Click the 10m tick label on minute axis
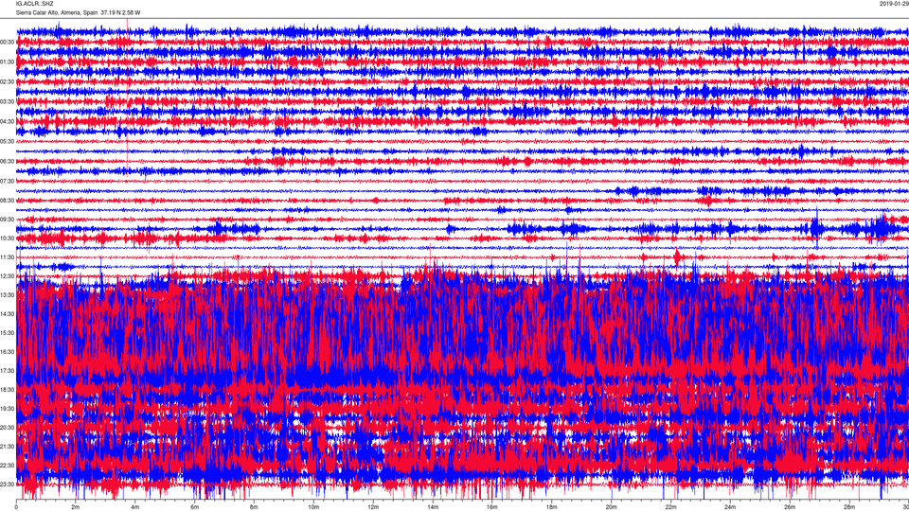909x511 pixels. tap(313, 507)
